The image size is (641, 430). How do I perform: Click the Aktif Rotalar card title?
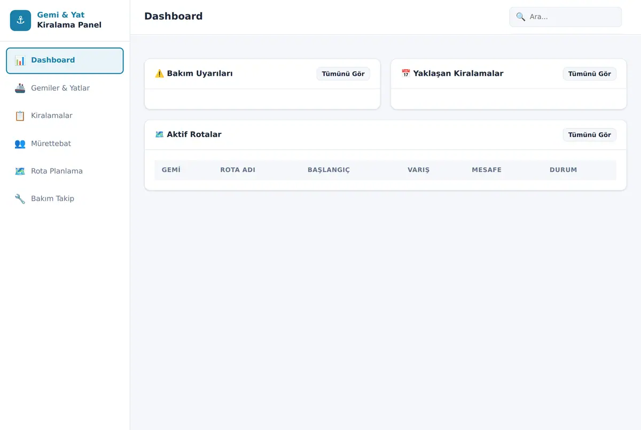point(194,134)
